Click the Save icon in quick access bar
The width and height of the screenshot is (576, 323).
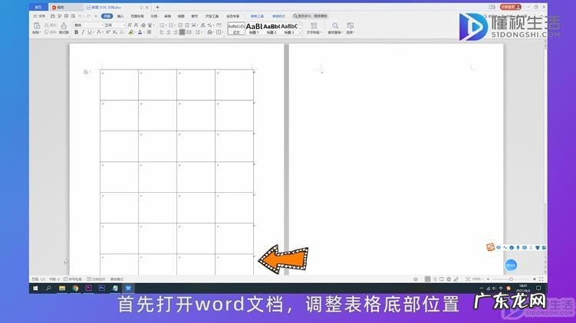point(53,16)
